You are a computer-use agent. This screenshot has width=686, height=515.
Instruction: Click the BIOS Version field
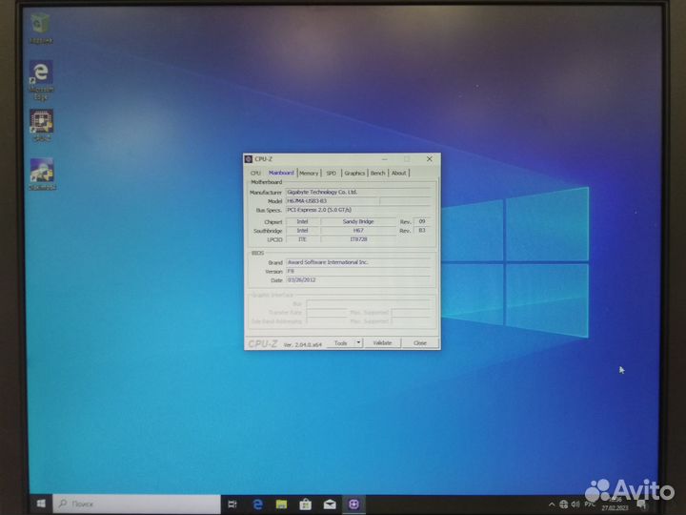pos(358,272)
